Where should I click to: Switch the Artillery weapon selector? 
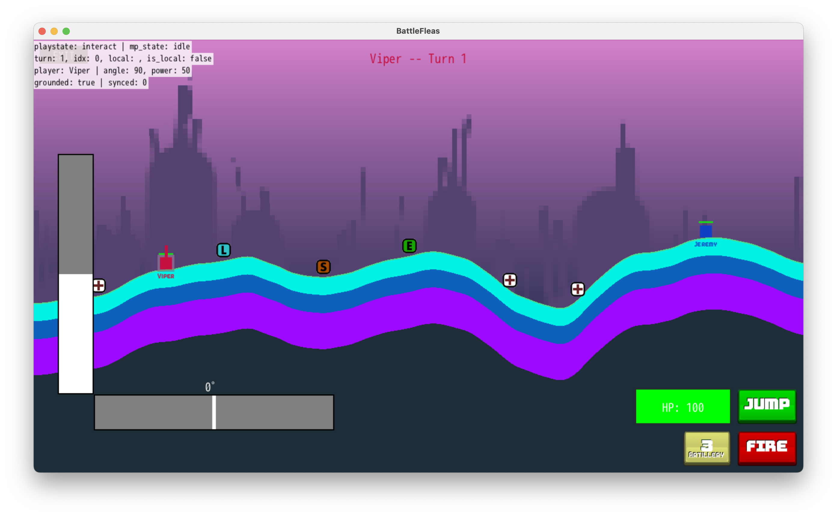pyautogui.click(x=707, y=448)
